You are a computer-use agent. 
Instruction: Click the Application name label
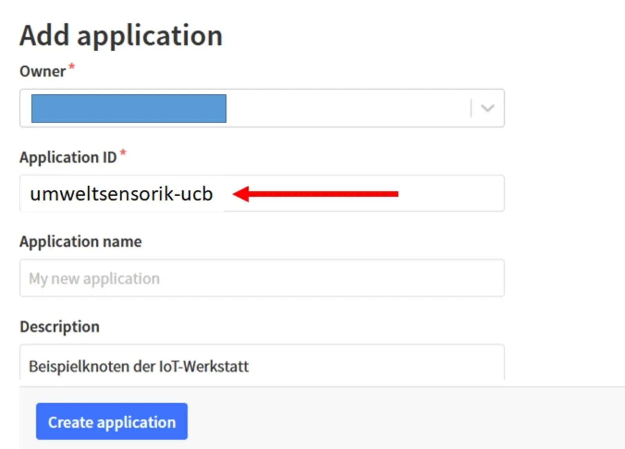click(80, 241)
